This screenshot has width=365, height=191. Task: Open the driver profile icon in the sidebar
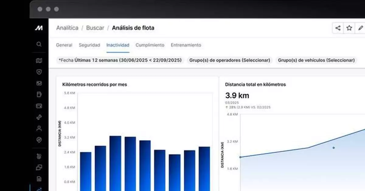[x=39, y=129]
